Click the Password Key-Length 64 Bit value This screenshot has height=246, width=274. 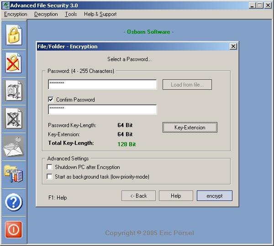point(125,125)
